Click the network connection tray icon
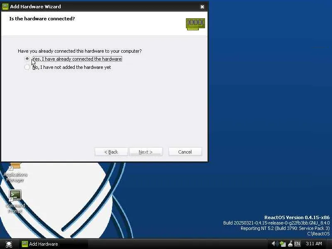This screenshot has height=249, width=332. tap(283, 244)
